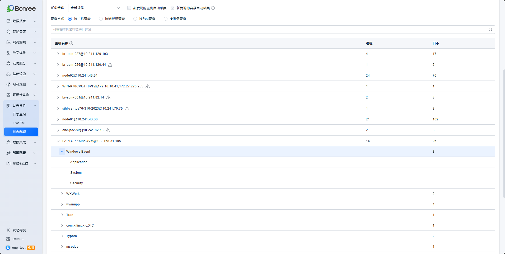Viewport: 505px width, 254px height.
Task: Select 按进程组查看 radio button
Action: click(x=101, y=19)
